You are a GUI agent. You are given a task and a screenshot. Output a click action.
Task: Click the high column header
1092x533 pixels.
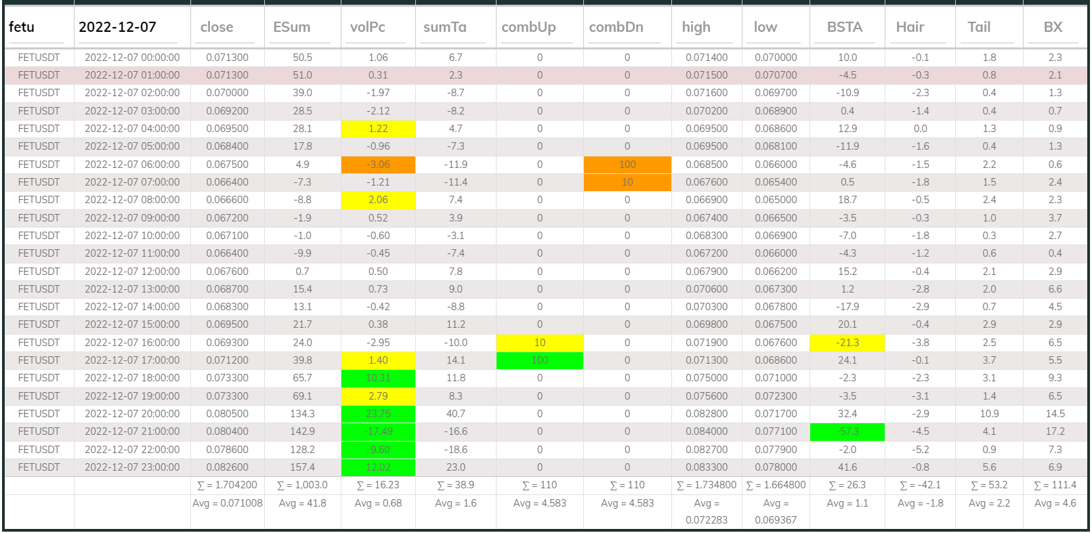696,27
